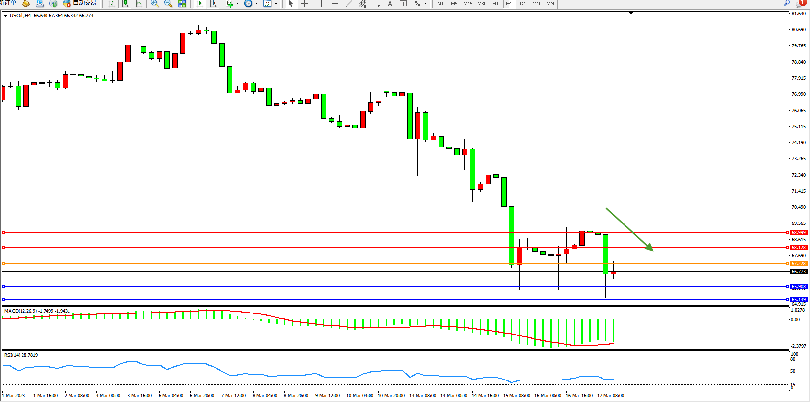810x402 pixels.
Task: Zoom in on the chart
Action: pyautogui.click(x=155, y=4)
